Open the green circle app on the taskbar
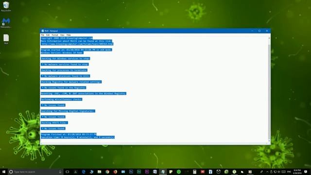Image resolution: width=311 pixels, height=175 pixels. (x=179, y=172)
